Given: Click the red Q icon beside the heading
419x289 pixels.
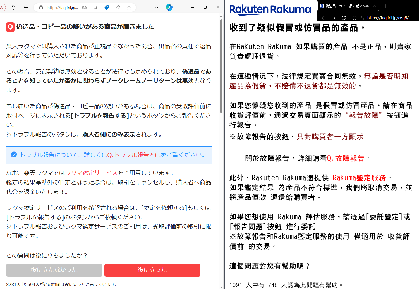Looking at the screenshot, I should pos(10,27).
